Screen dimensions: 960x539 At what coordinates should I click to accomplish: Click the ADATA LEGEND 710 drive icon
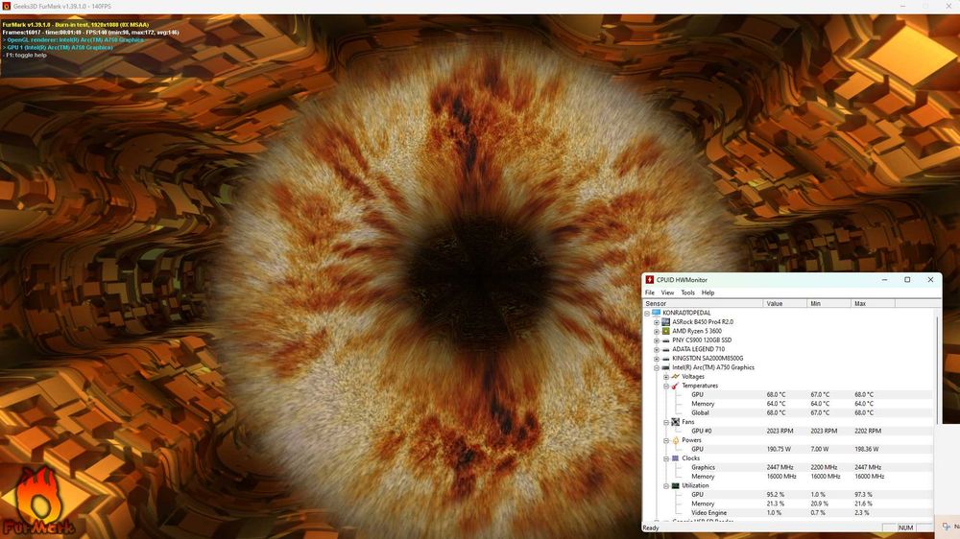665,349
